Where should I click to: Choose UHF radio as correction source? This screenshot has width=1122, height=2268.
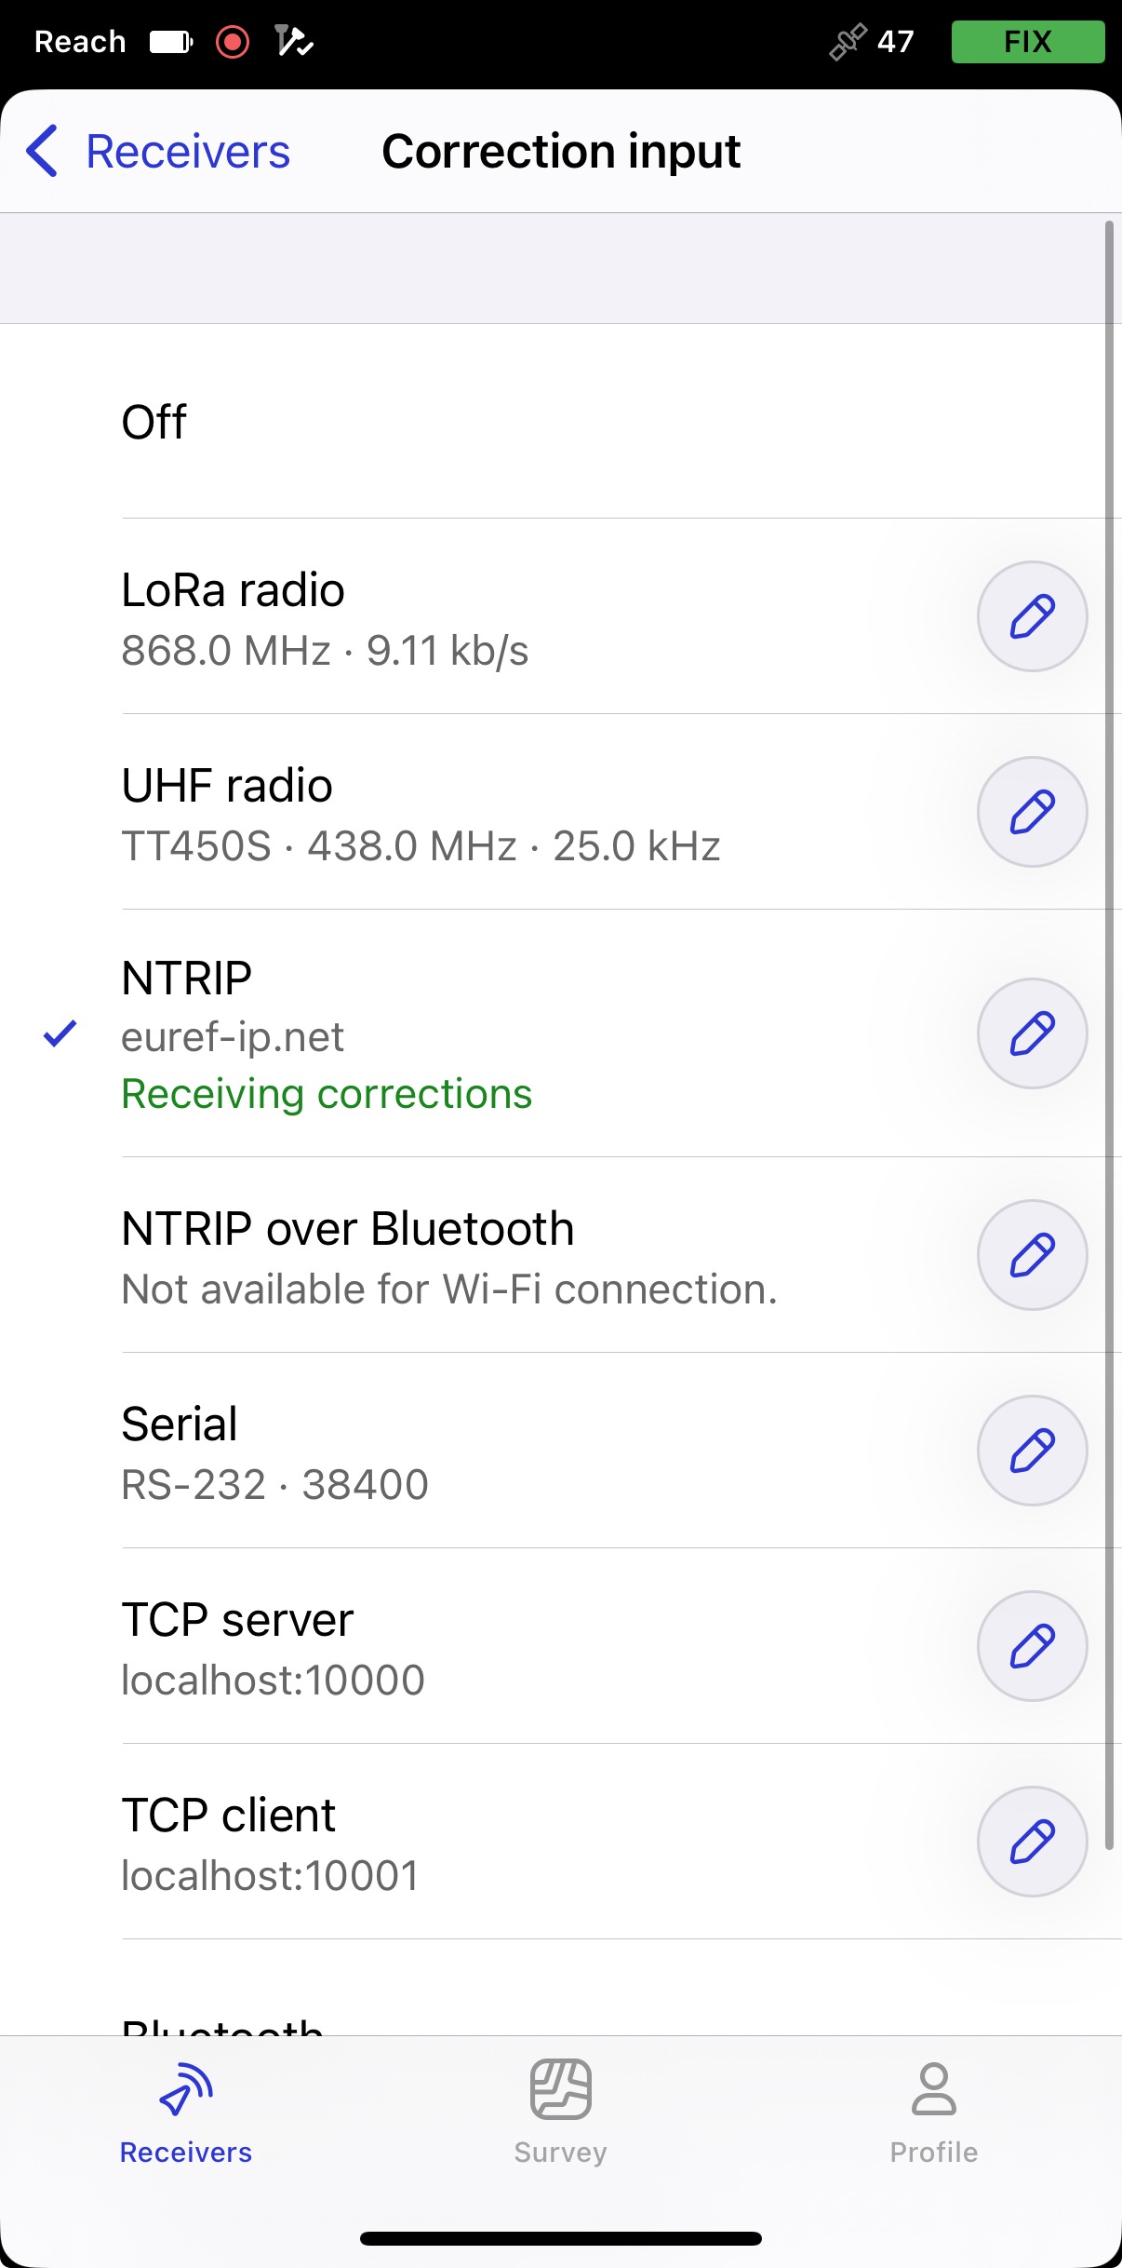[484, 812]
